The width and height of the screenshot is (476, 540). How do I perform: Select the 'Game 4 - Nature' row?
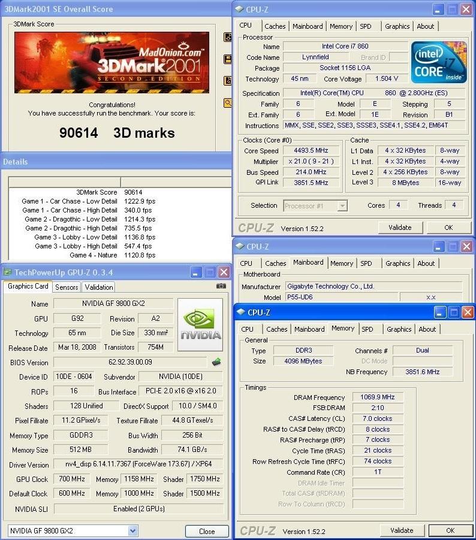tap(120, 255)
